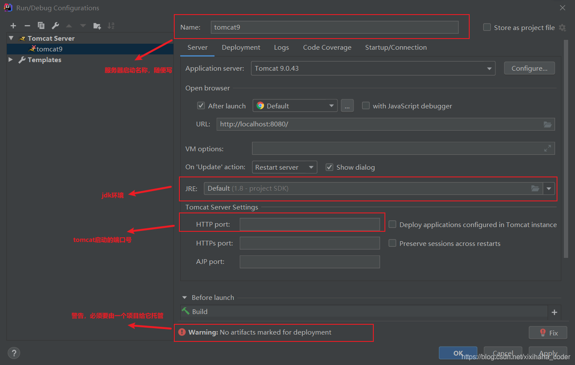Open the help question mark
This screenshot has width=575, height=365.
[14, 353]
